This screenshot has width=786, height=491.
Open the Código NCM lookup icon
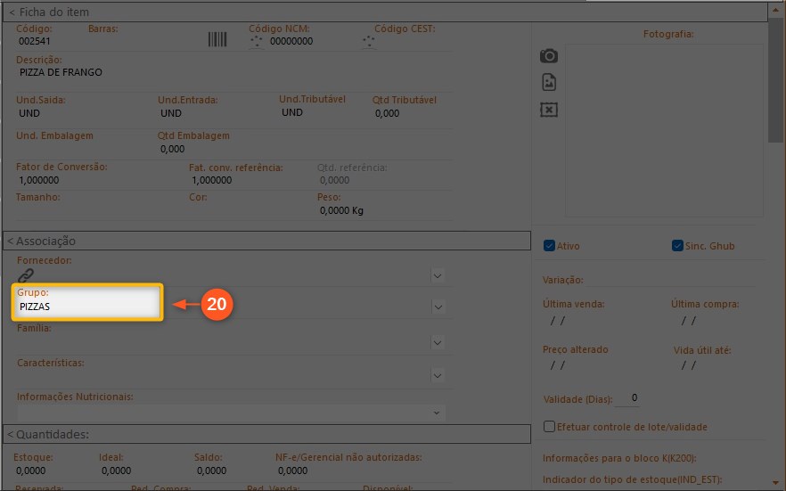point(257,42)
